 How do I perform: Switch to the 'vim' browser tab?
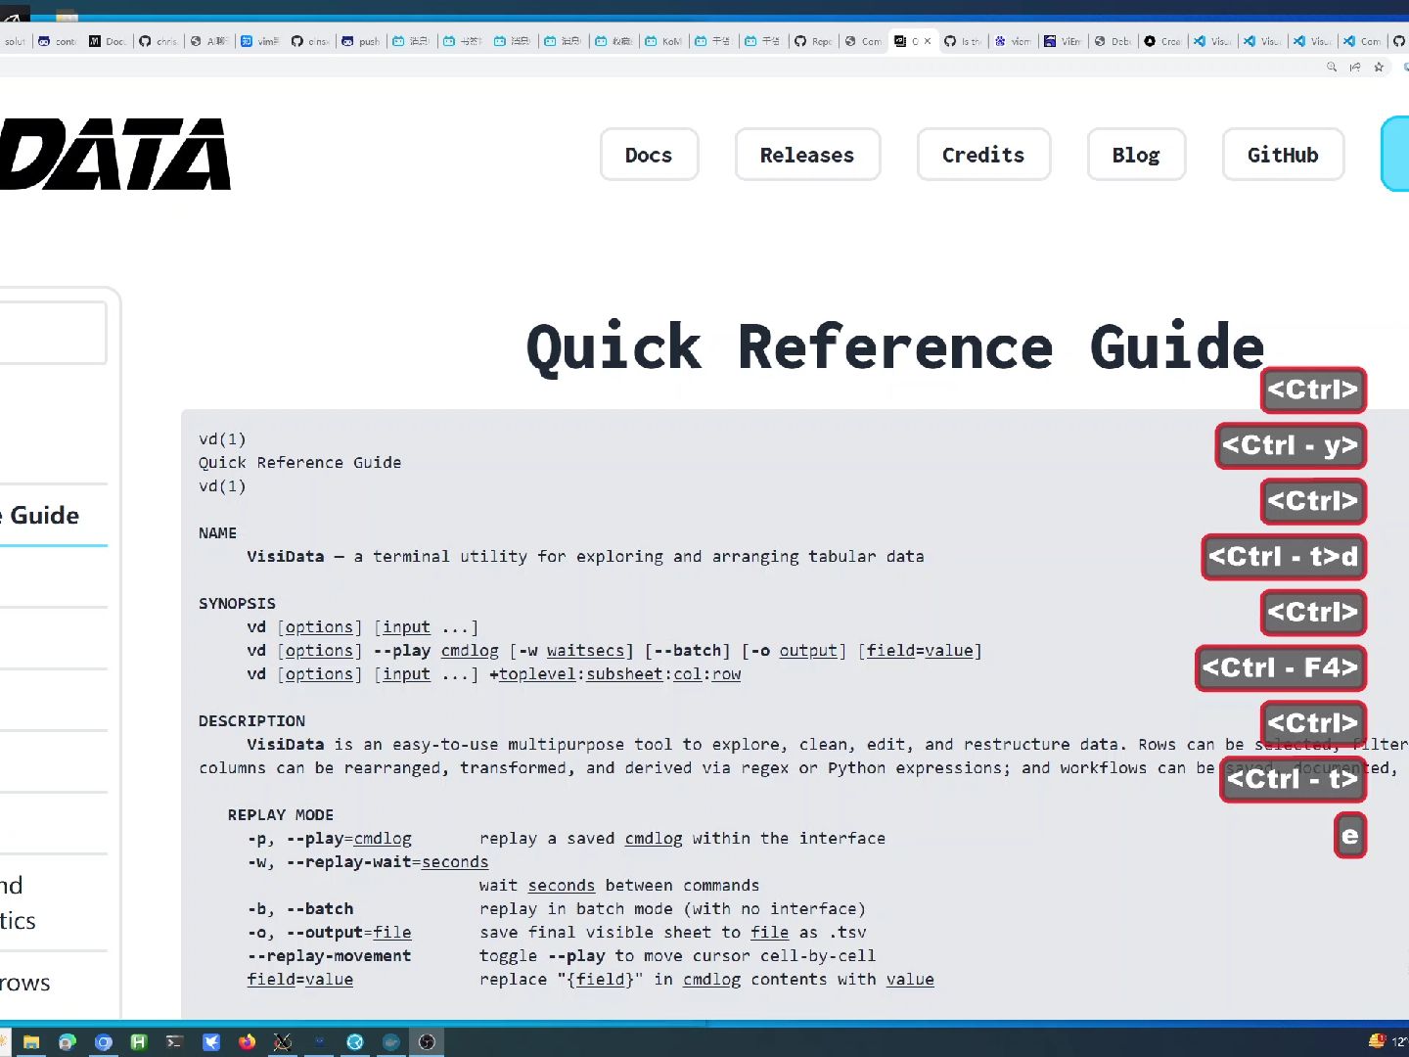260,41
